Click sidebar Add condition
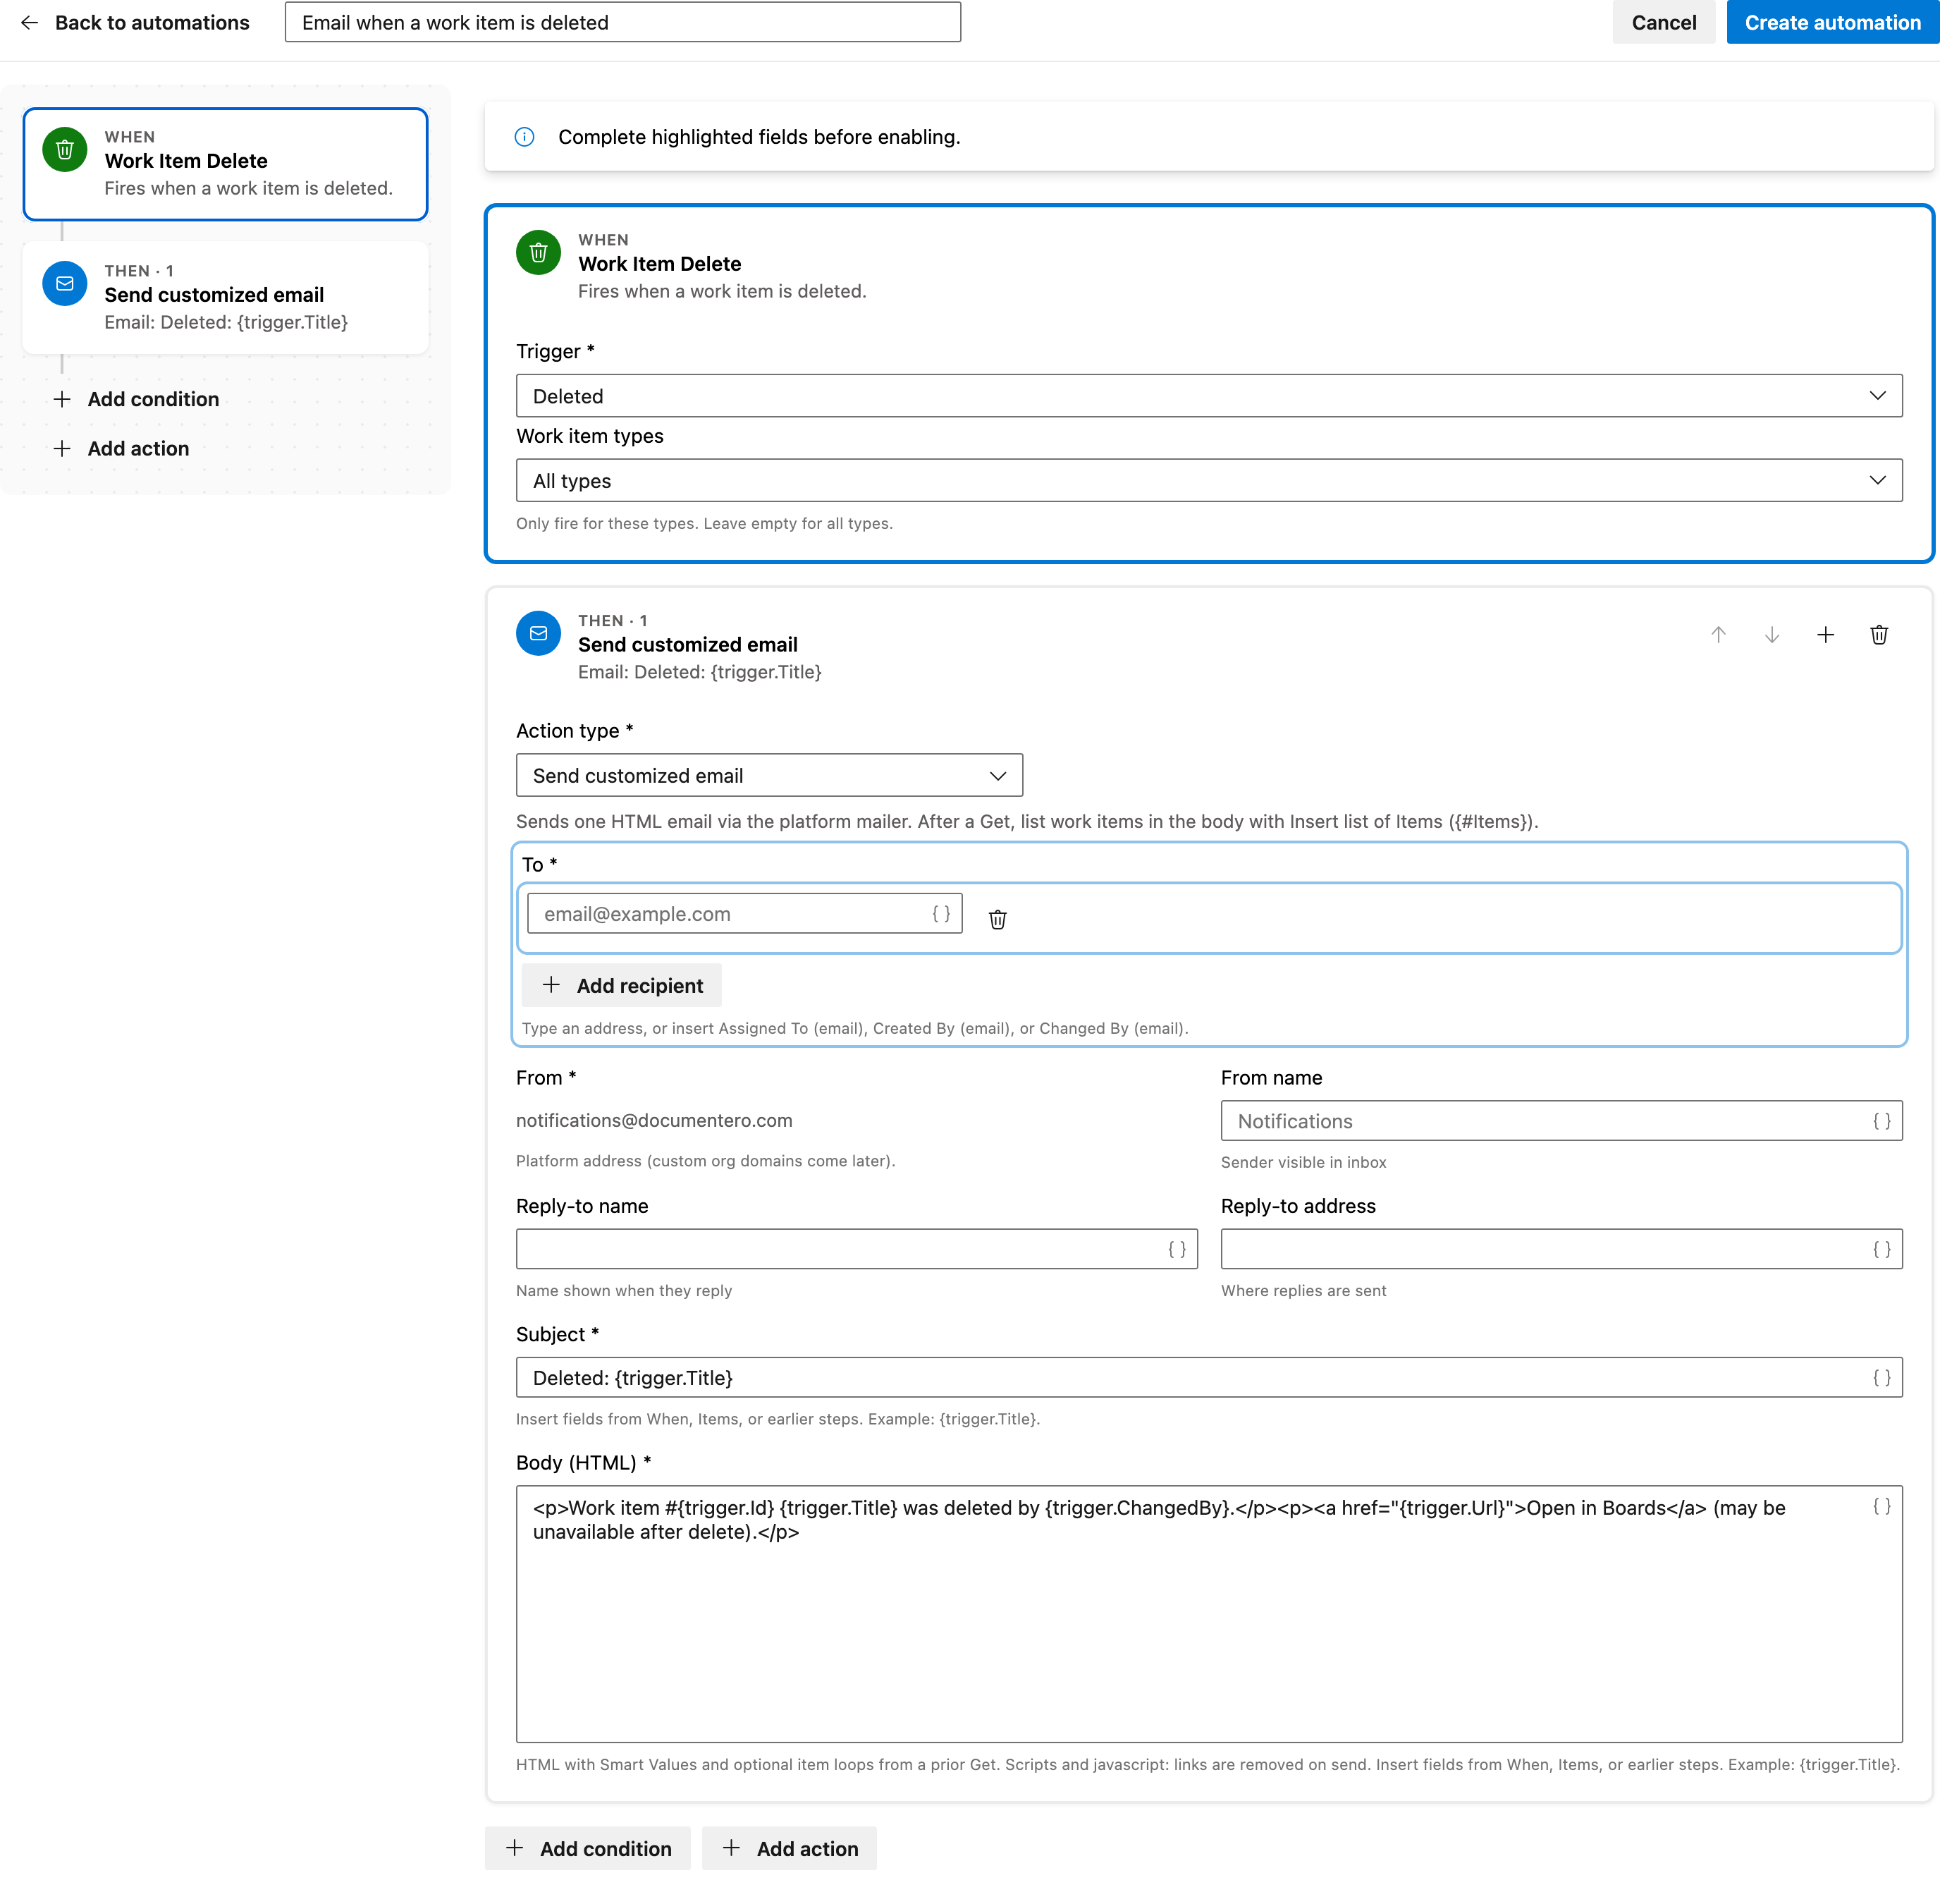This screenshot has width=1940, height=1904. coord(135,399)
